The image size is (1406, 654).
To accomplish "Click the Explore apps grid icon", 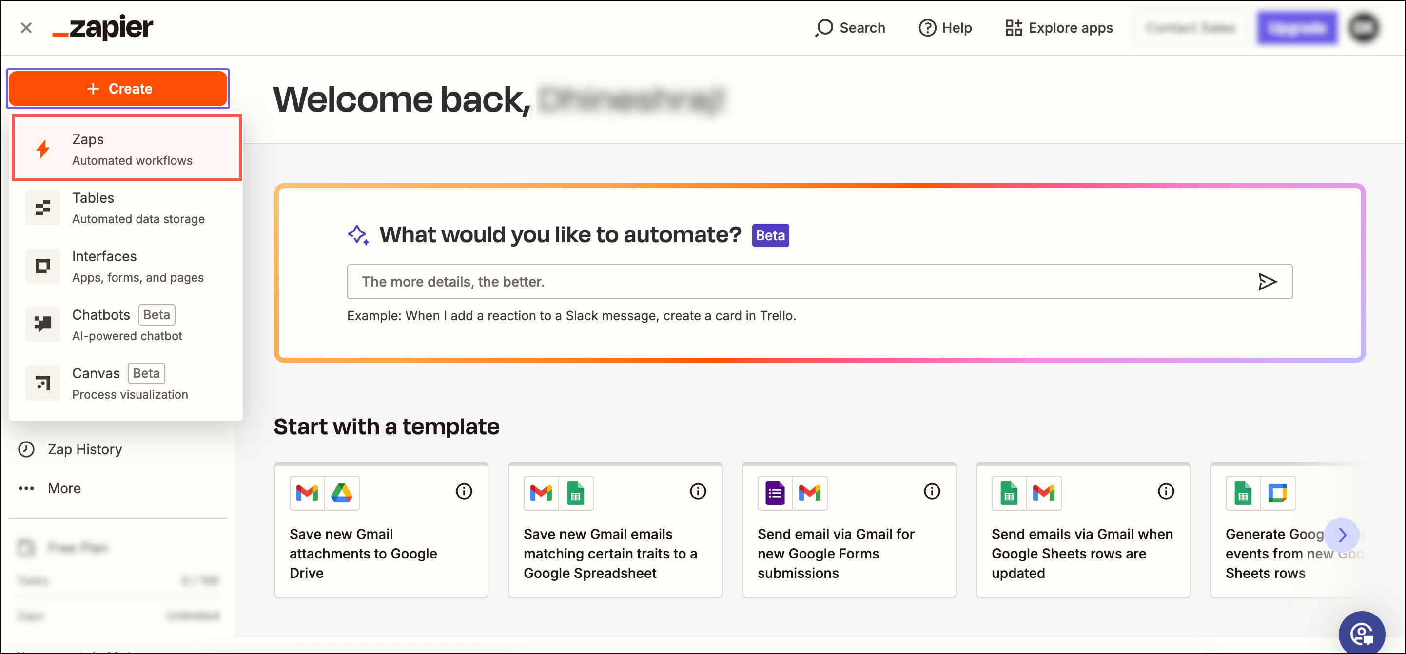I will [1014, 28].
